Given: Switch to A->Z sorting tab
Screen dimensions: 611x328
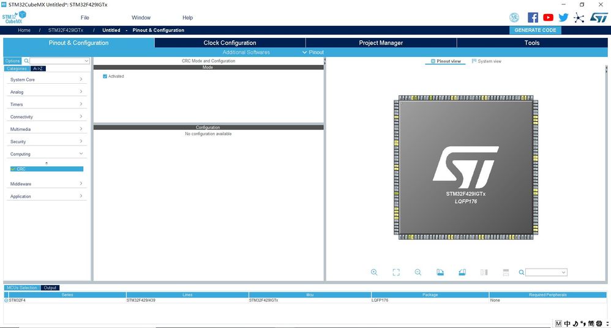Looking at the screenshot, I should (x=38, y=69).
